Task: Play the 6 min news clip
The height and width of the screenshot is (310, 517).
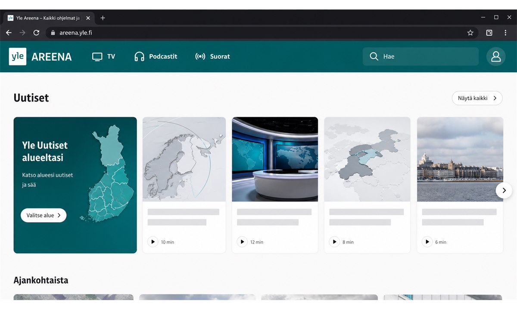Action: (x=427, y=242)
